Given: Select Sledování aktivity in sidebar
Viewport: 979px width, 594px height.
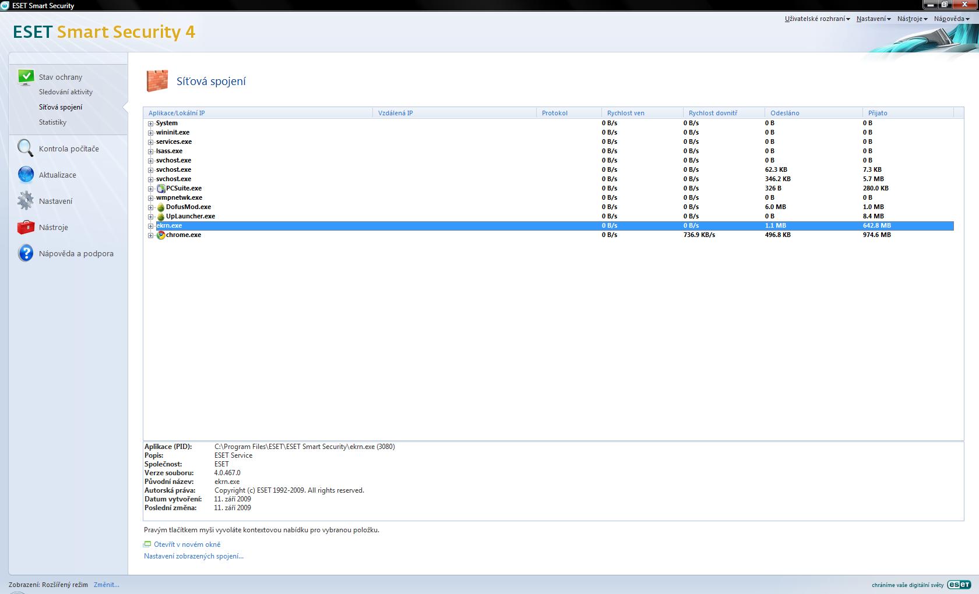Looking at the screenshot, I should pyautogui.click(x=65, y=92).
